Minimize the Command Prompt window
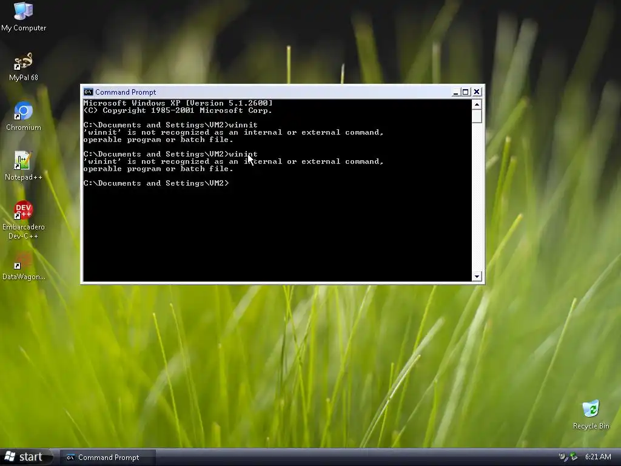621x466 pixels. 456,92
